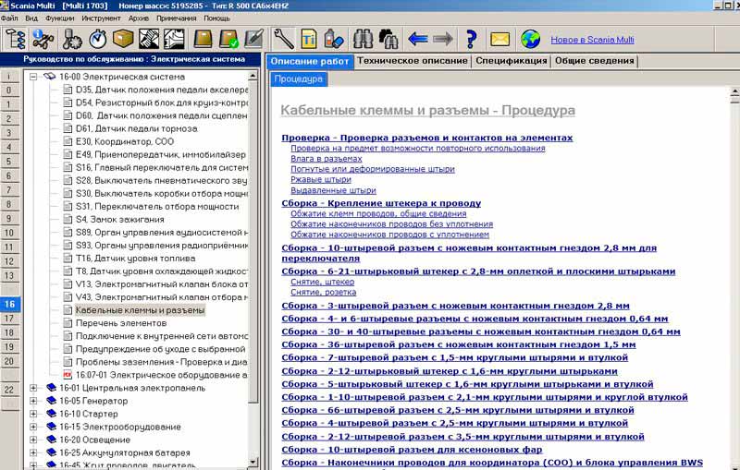Image resolution: width=740 pixels, height=470 pixels.
Task: Select group 0 in the number sidebar
Action: (x=9, y=90)
